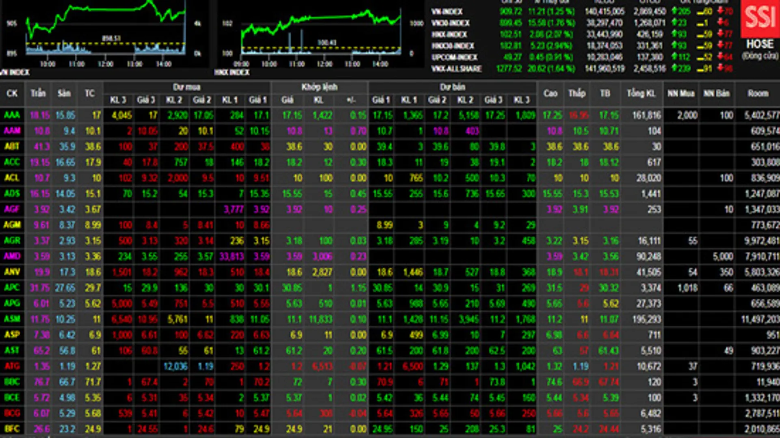
Task: Click Tổng KL value 161,816 in AAA row
Action: pyautogui.click(x=646, y=115)
